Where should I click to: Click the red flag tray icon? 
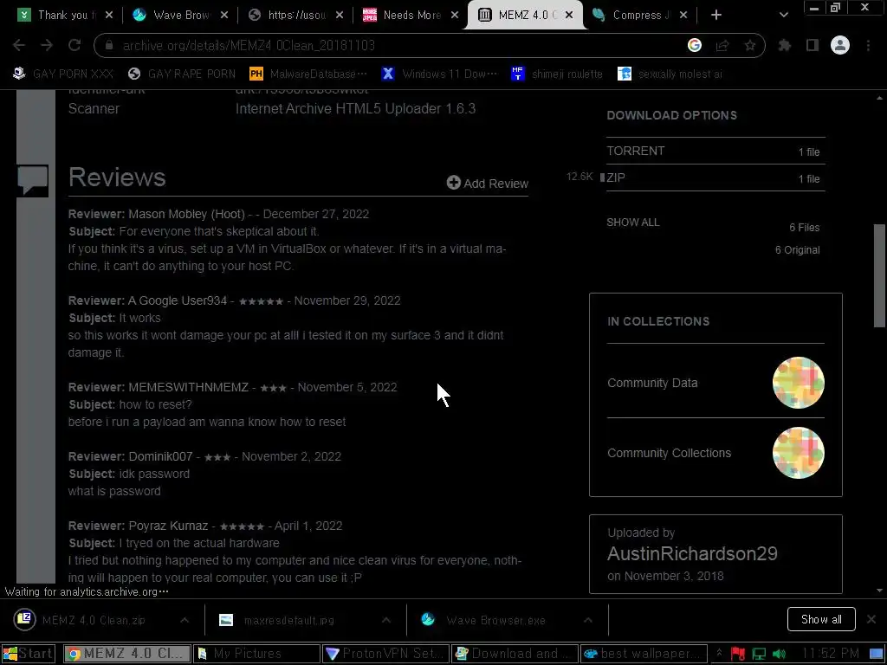pos(738,655)
